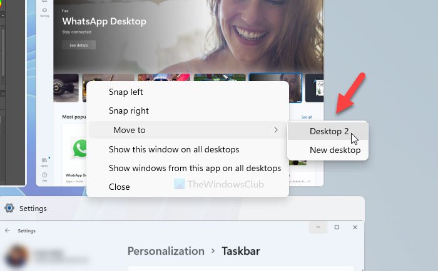The width and height of the screenshot is (438, 271).
Task: Click the Taskbar breadcrumb heading
Action: (x=241, y=251)
